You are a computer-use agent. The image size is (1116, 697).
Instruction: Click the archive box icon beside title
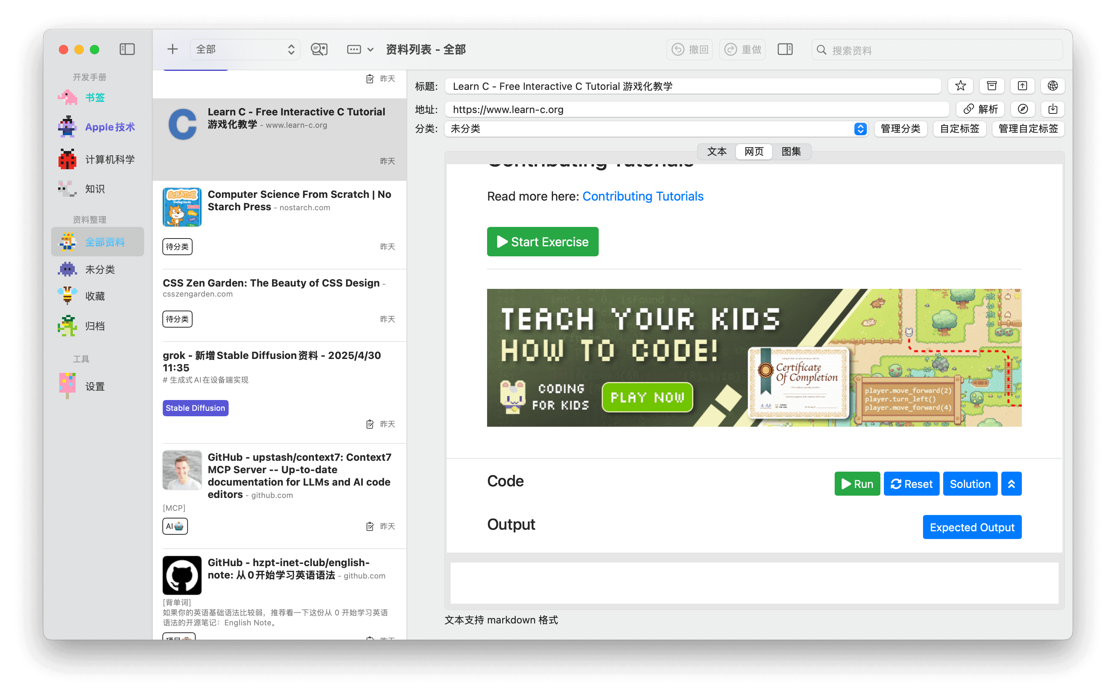click(x=992, y=86)
